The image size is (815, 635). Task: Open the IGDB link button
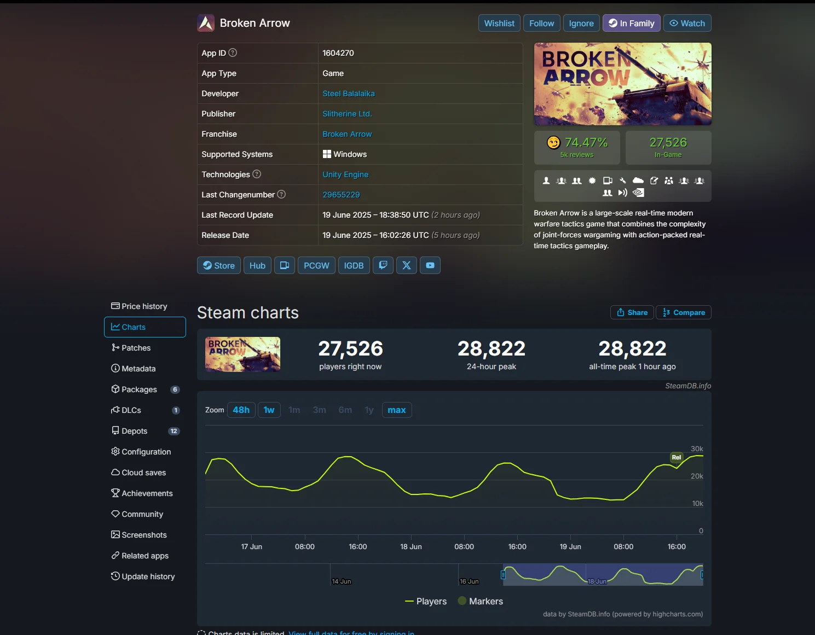[354, 265]
